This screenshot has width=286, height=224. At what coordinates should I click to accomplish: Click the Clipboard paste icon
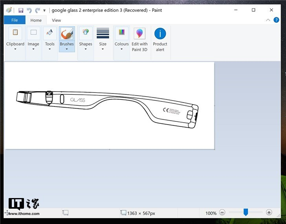(x=15, y=33)
